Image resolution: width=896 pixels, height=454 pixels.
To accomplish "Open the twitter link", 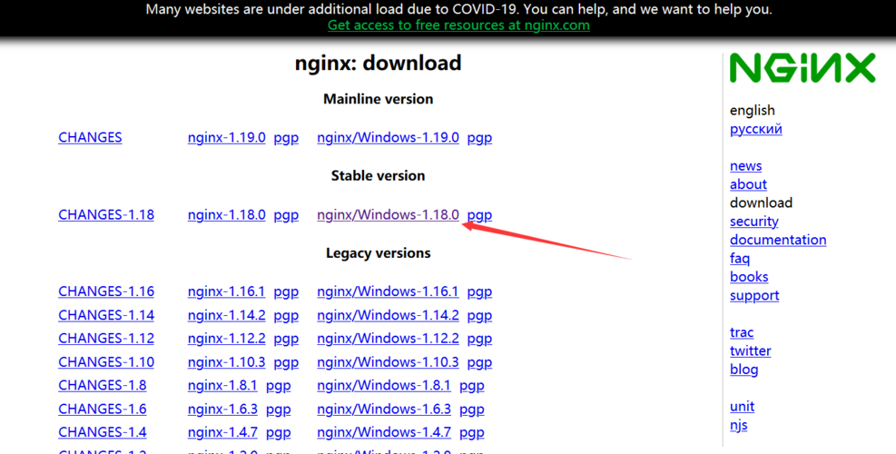I will coord(750,351).
